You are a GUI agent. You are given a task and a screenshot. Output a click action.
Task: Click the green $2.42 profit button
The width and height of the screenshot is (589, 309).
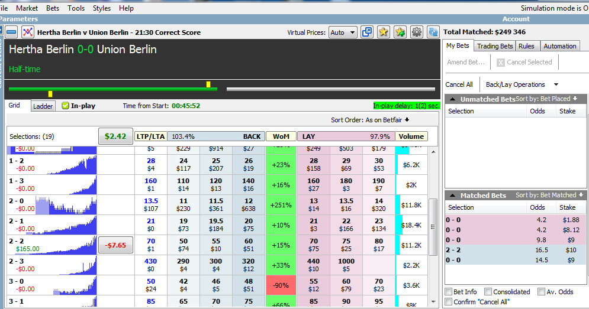point(115,136)
